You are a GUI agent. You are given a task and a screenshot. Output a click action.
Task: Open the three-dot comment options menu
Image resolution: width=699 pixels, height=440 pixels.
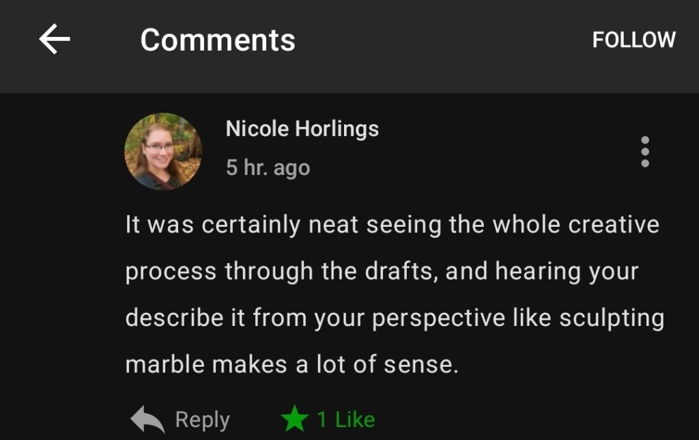pyautogui.click(x=644, y=152)
